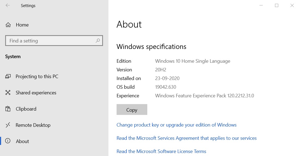Click the version value 20H2
The height and width of the screenshot is (156, 300).
161,70
